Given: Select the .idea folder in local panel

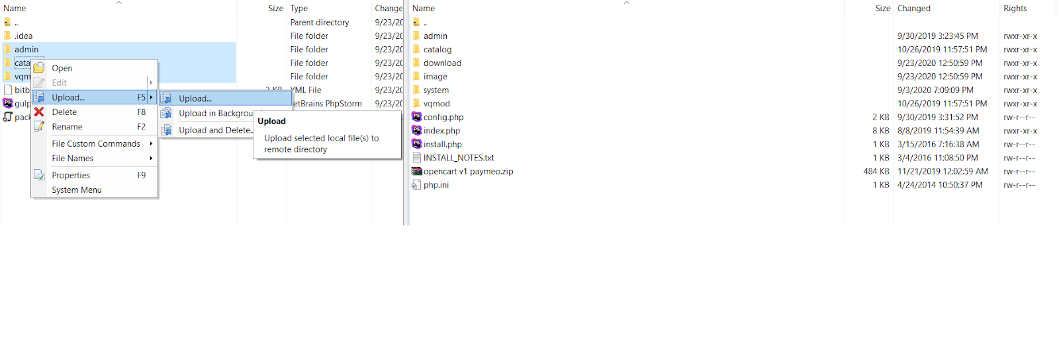Looking at the screenshot, I should (24, 36).
